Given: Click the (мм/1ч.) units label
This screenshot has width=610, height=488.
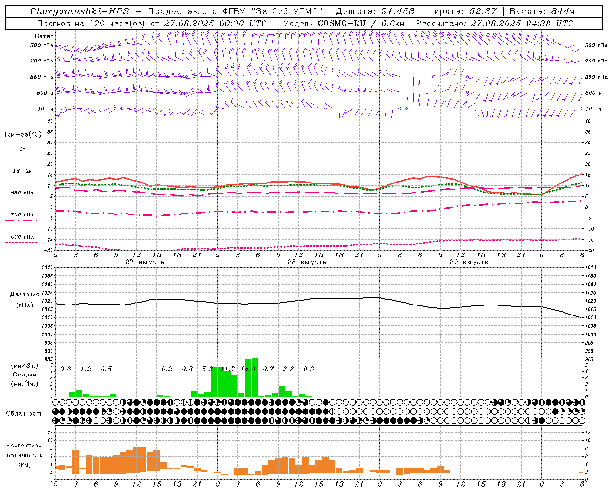Looking at the screenshot, I should click(25, 384).
